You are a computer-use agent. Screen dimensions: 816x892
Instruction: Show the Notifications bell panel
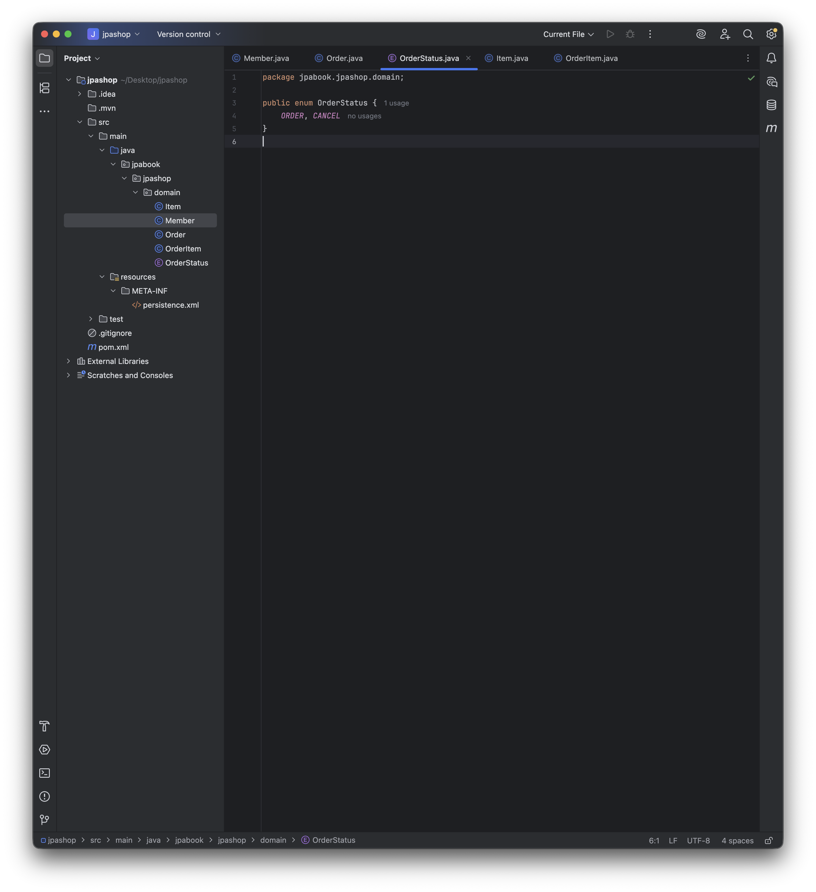771,58
